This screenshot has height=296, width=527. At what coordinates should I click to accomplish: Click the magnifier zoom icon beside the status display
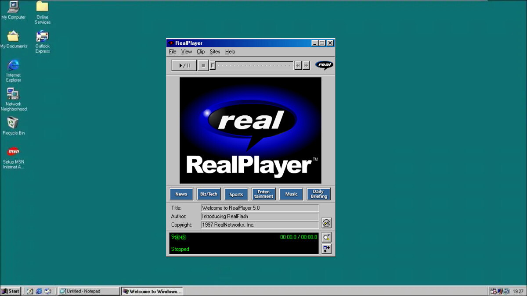(x=326, y=237)
